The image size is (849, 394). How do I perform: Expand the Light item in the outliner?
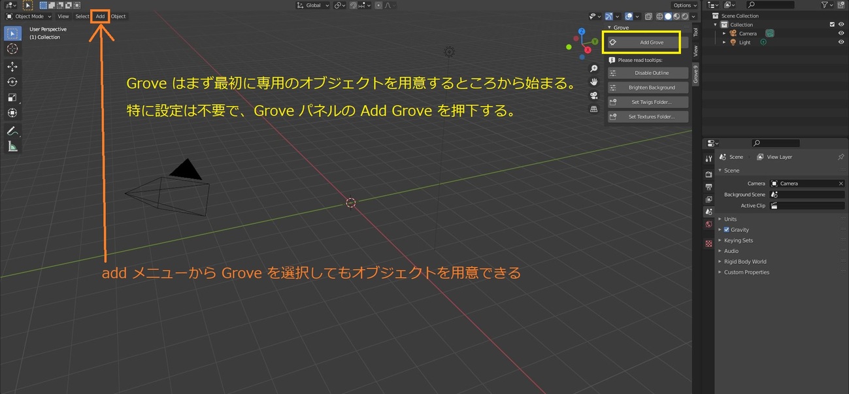coord(724,42)
